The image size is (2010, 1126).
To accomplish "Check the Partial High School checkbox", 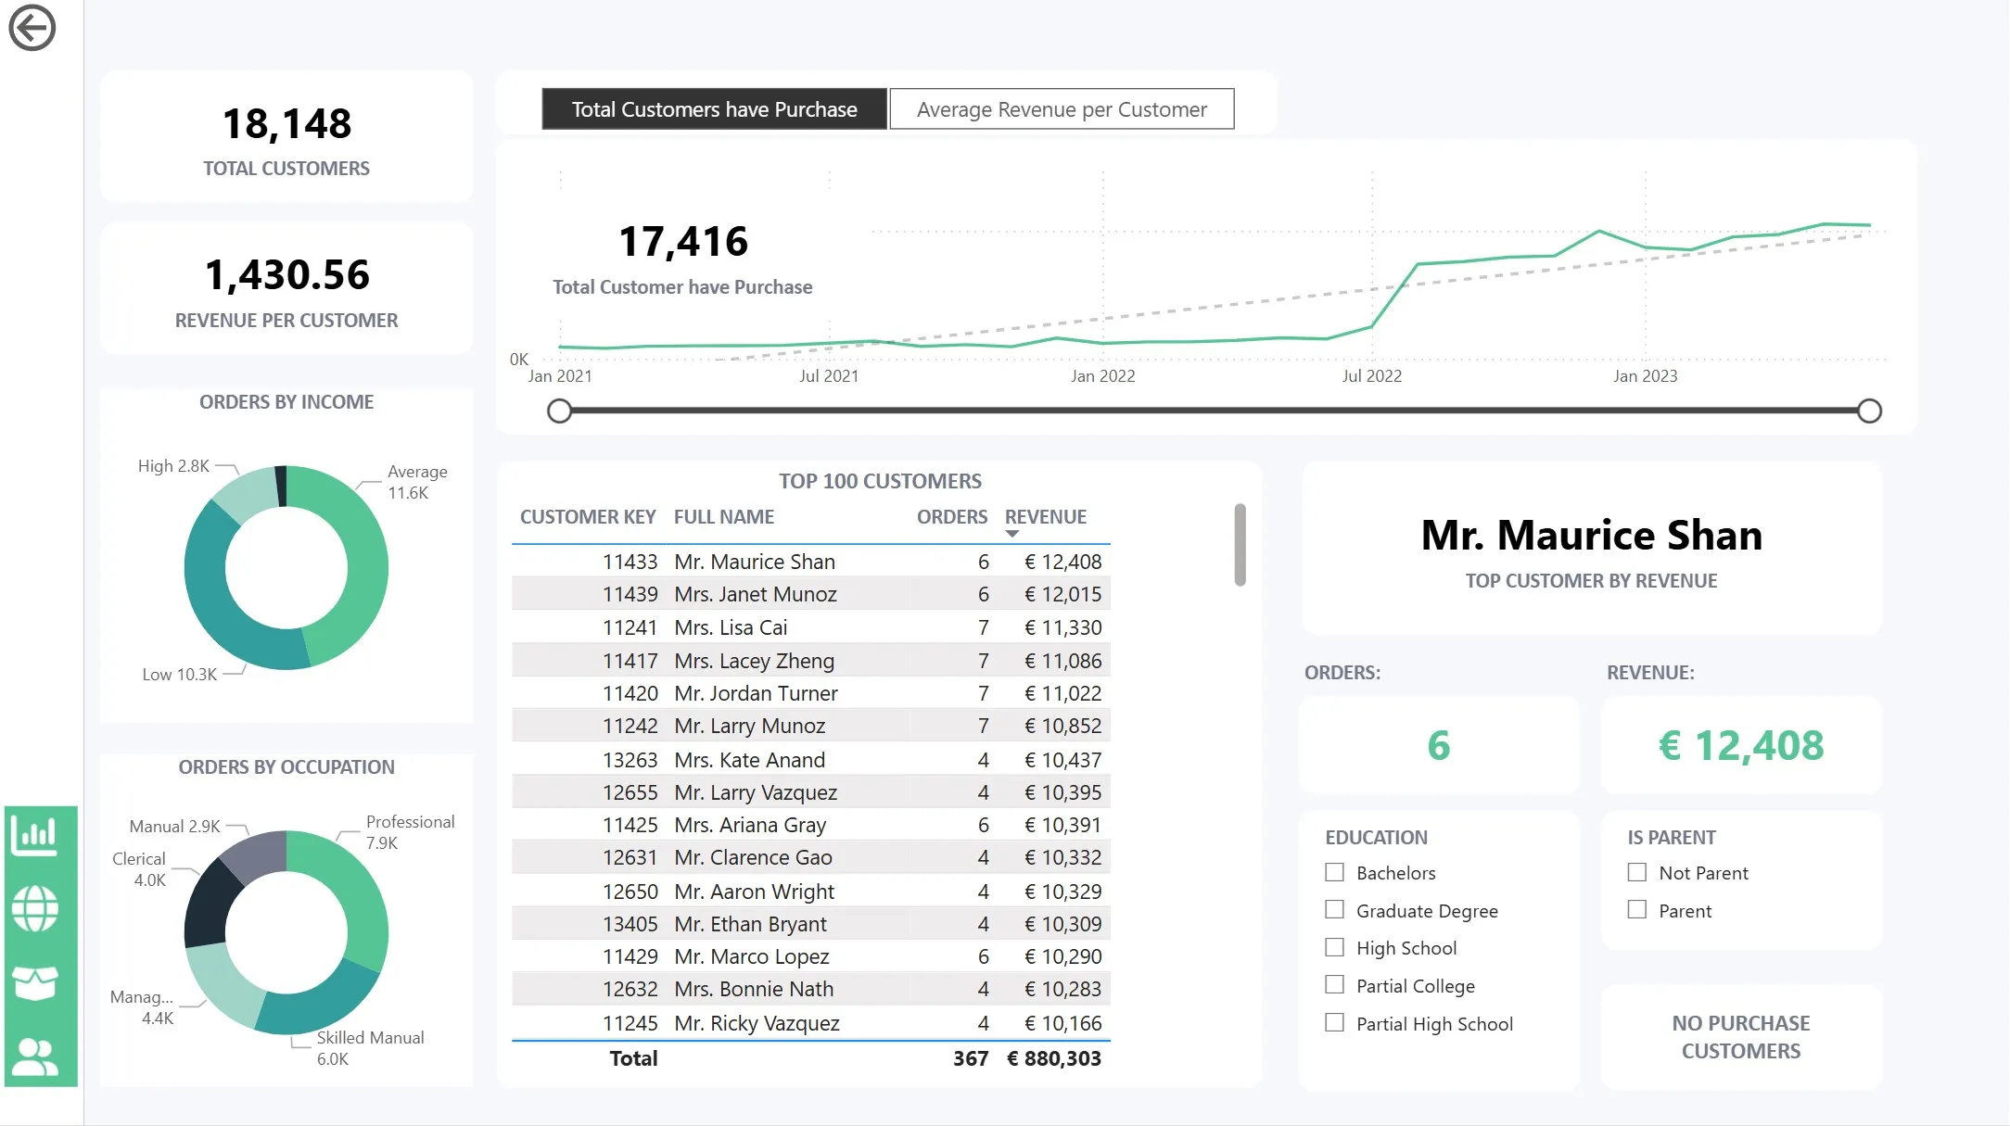I will (1334, 1023).
